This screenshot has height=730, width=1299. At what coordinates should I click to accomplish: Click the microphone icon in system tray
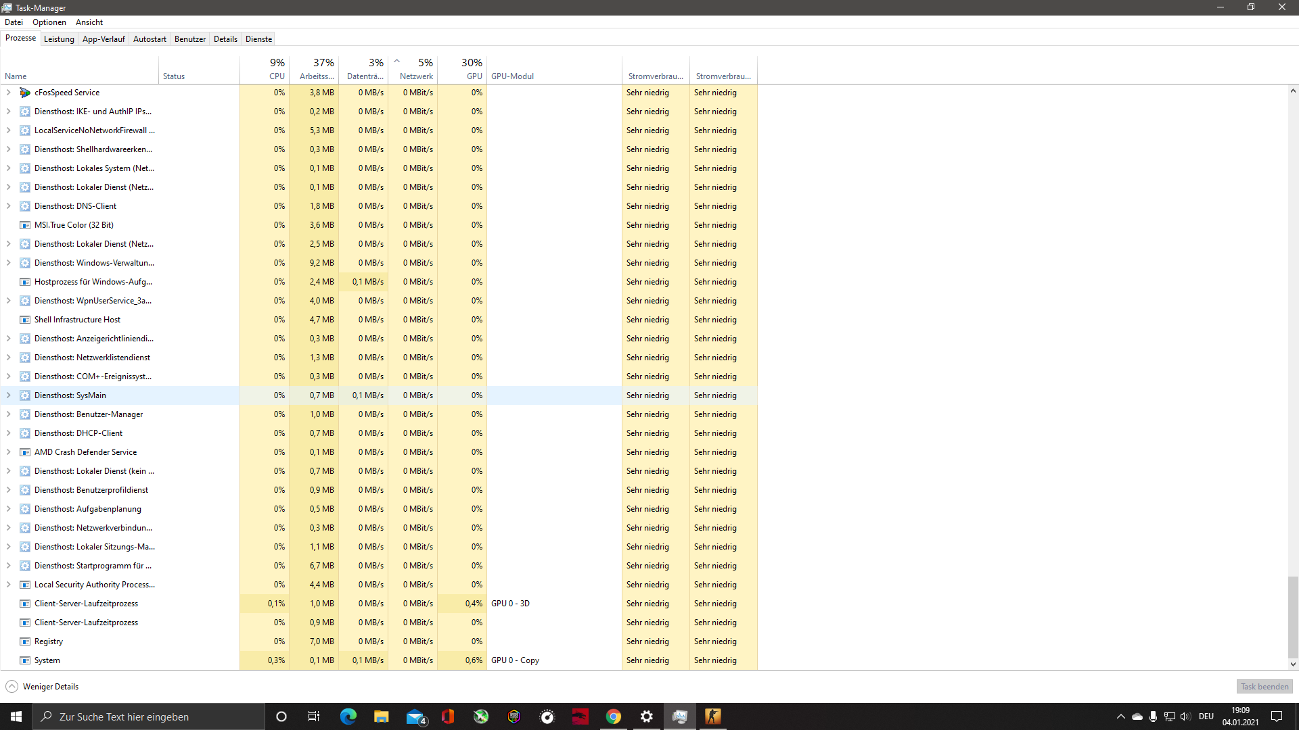coord(1152,716)
